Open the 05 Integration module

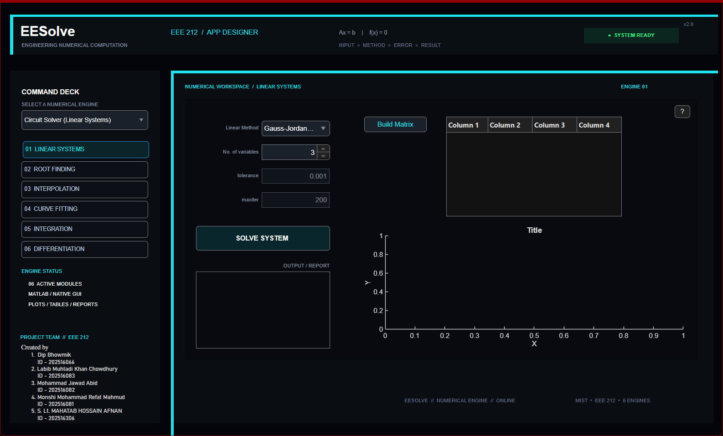tap(85, 229)
